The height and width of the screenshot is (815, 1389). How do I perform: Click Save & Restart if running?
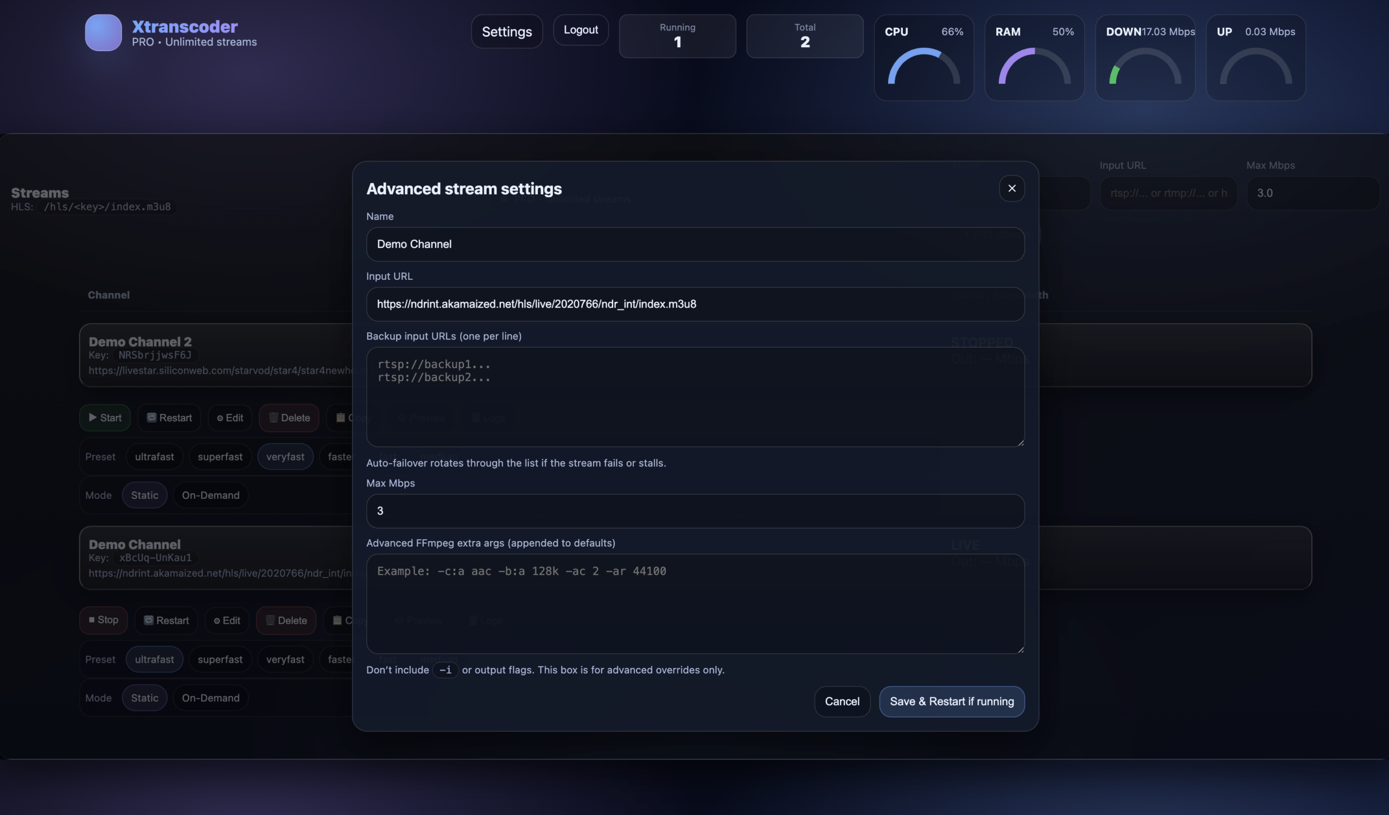(x=951, y=701)
